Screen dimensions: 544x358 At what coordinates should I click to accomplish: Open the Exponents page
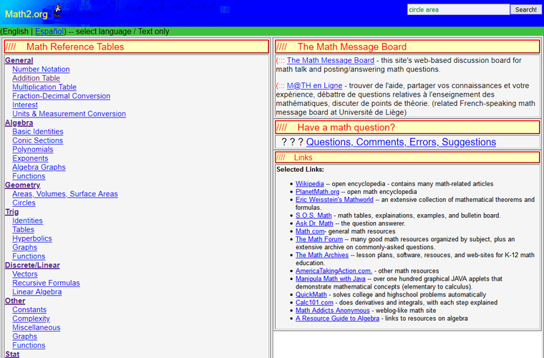pos(30,158)
